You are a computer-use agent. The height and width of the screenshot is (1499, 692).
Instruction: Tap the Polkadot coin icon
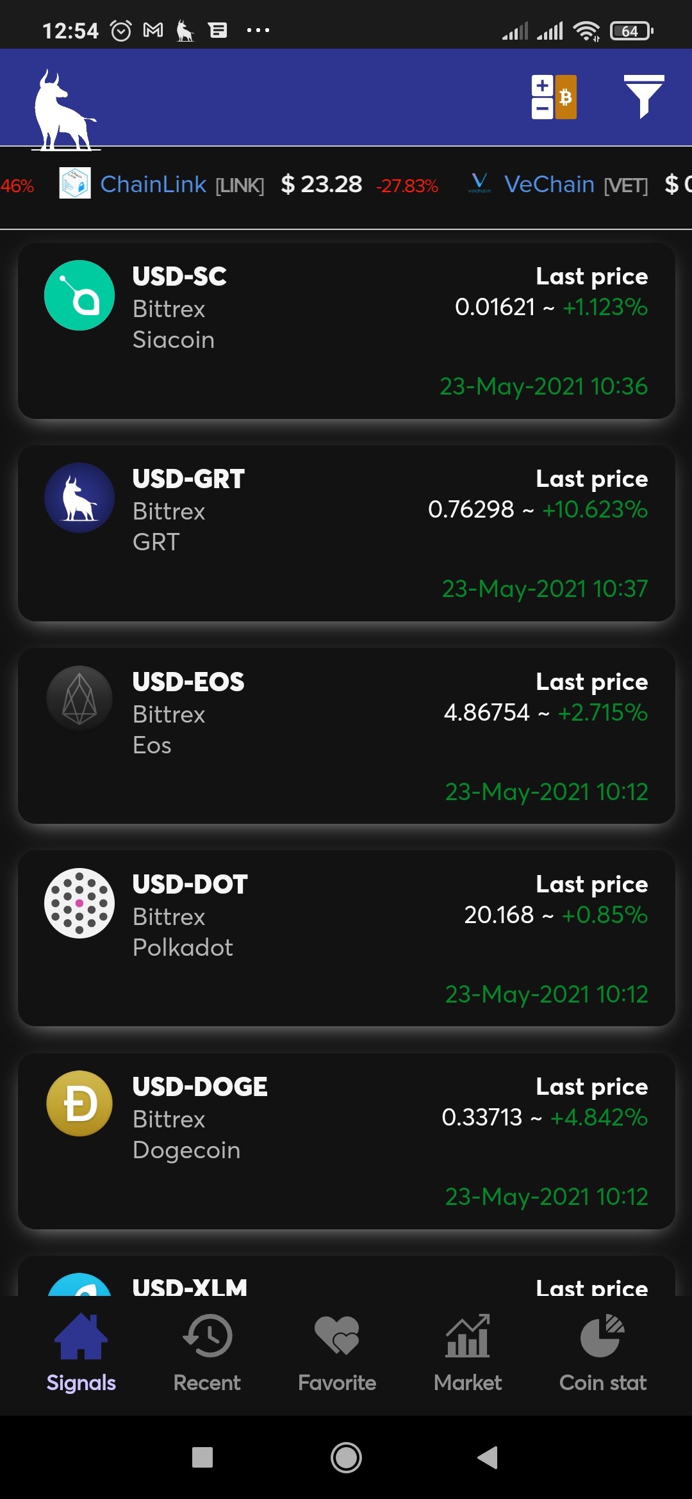(79, 903)
